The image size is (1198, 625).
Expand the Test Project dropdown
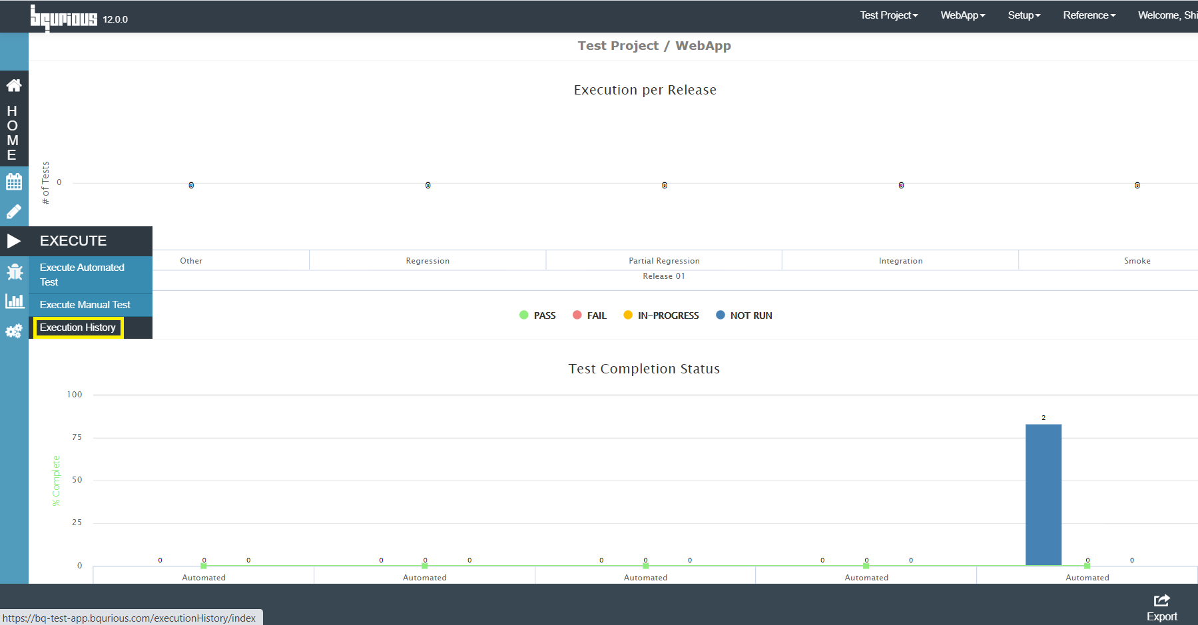click(888, 15)
